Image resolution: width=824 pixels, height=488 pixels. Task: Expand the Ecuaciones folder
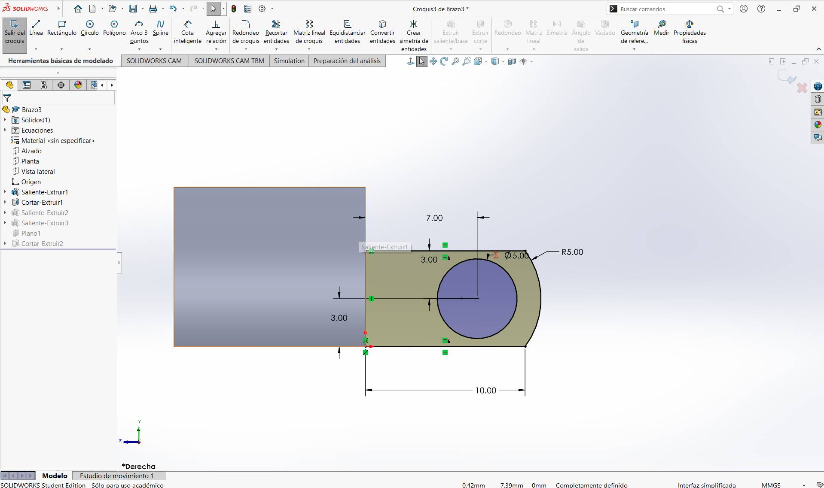click(x=5, y=130)
